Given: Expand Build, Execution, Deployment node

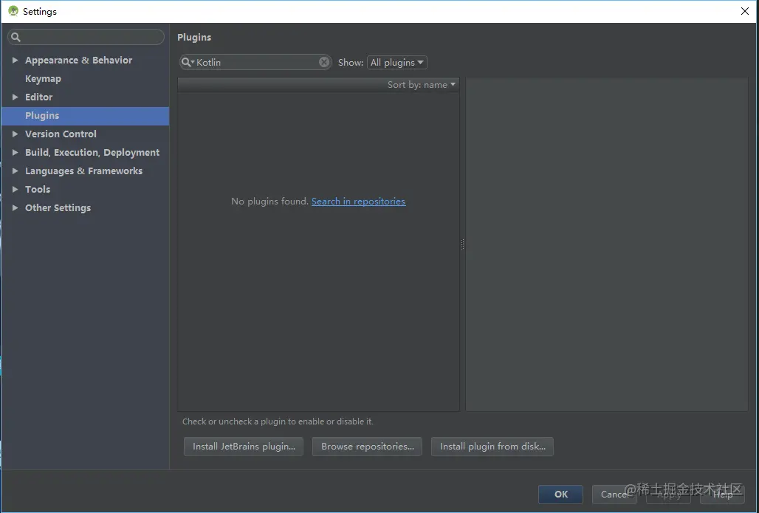Looking at the screenshot, I should [15, 152].
